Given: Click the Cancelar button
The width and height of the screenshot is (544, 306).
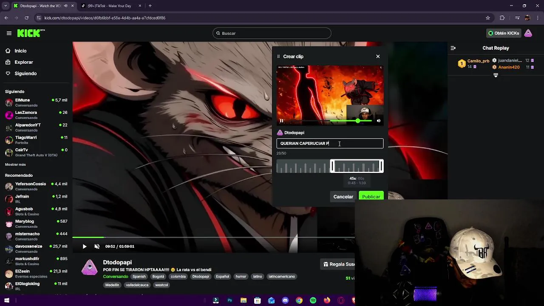Looking at the screenshot, I should click(343, 197).
